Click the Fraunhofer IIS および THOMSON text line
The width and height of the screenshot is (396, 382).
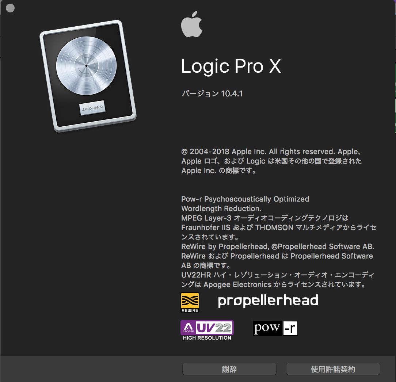point(279,228)
